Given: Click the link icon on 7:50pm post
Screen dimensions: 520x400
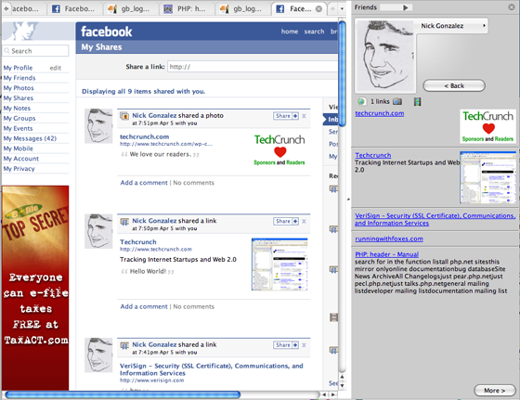Looking at the screenshot, I should pyautogui.click(x=124, y=222).
